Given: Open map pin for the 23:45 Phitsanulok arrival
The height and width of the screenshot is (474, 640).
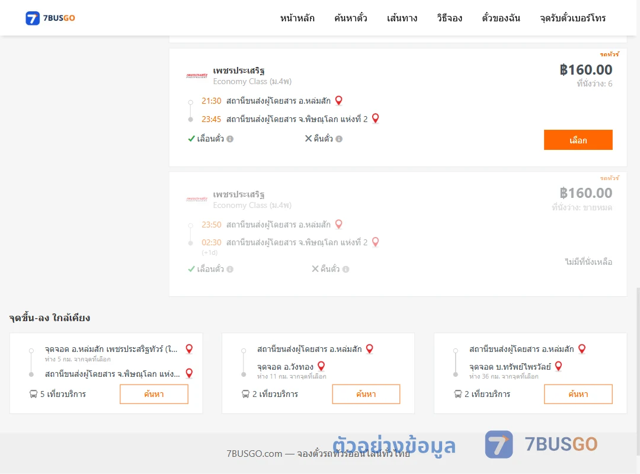Looking at the screenshot, I should (x=376, y=118).
